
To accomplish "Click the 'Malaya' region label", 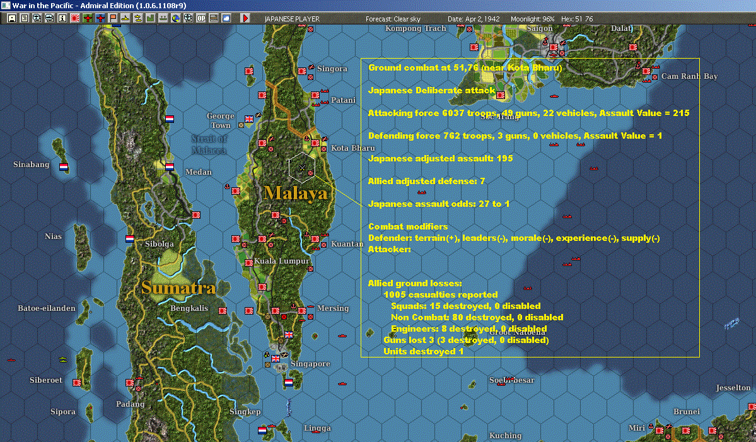I will click(296, 194).
